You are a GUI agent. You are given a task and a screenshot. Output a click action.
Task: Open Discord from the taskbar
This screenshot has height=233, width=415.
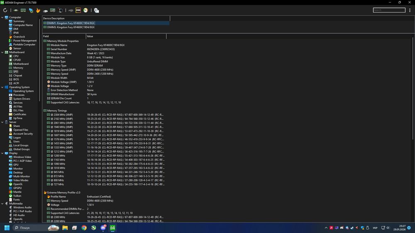coord(103,228)
